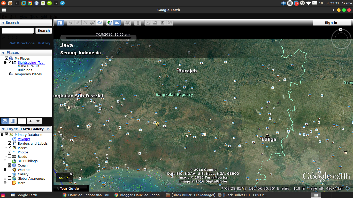Open the File menu

pos(5,17)
